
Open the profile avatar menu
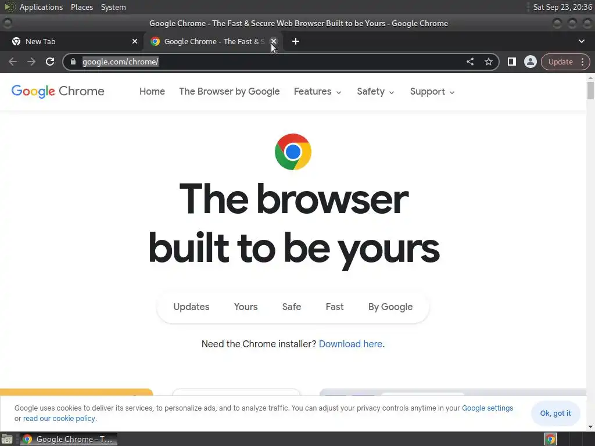click(530, 62)
